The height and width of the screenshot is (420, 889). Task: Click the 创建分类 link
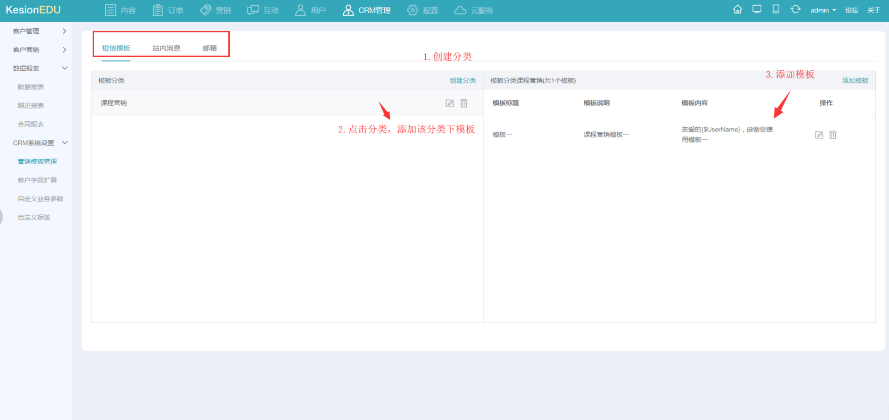point(463,80)
